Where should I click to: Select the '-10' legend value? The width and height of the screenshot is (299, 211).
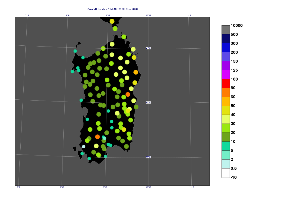tap(234, 177)
